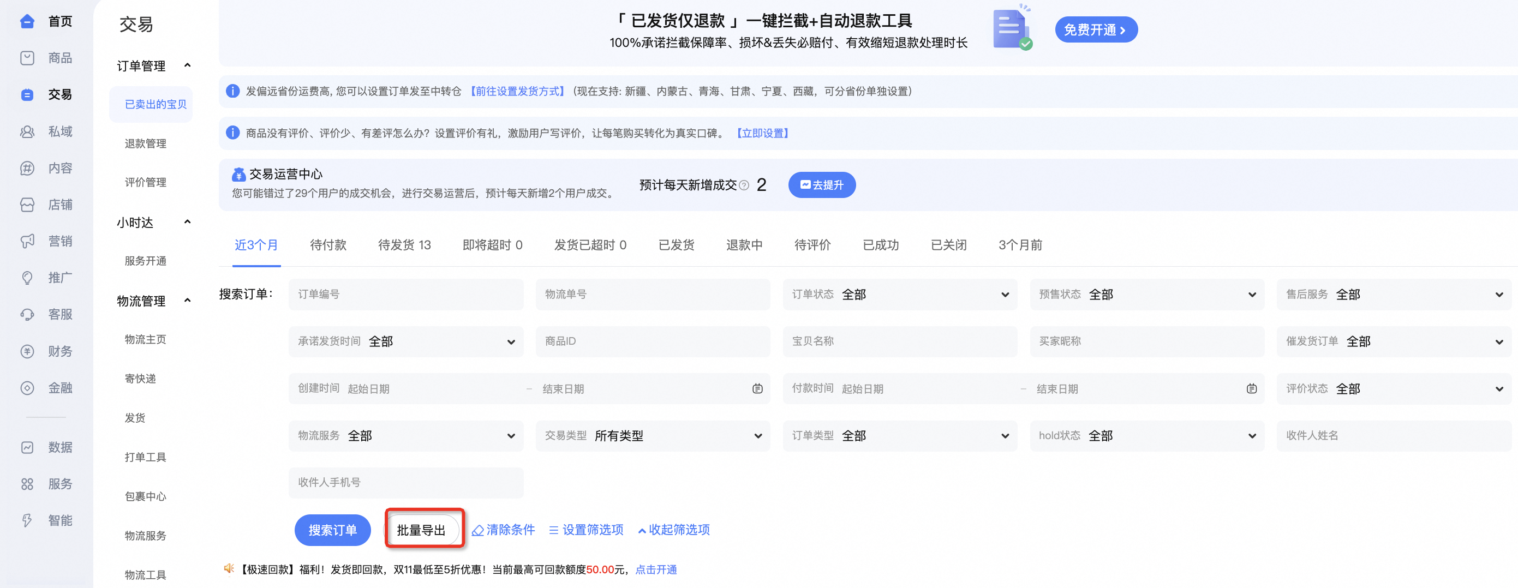Open the 交易类型 dropdown
The height and width of the screenshot is (588, 1518).
(653, 435)
